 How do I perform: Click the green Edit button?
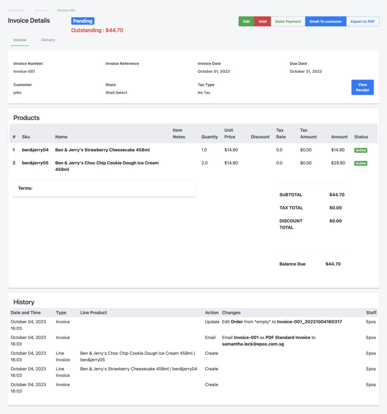pyautogui.click(x=246, y=21)
